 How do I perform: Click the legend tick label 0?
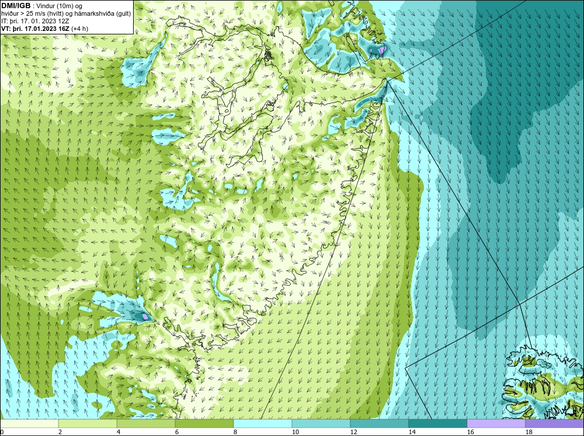coord(2,432)
